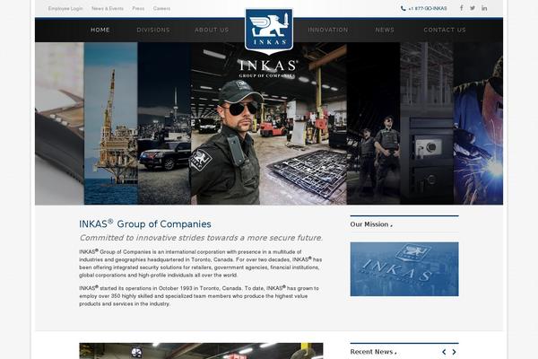538x359 pixels.
Task: Open the Press link
Action: tap(138, 8)
